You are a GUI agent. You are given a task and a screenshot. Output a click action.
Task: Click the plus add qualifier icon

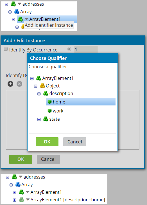(x=10, y=84)
